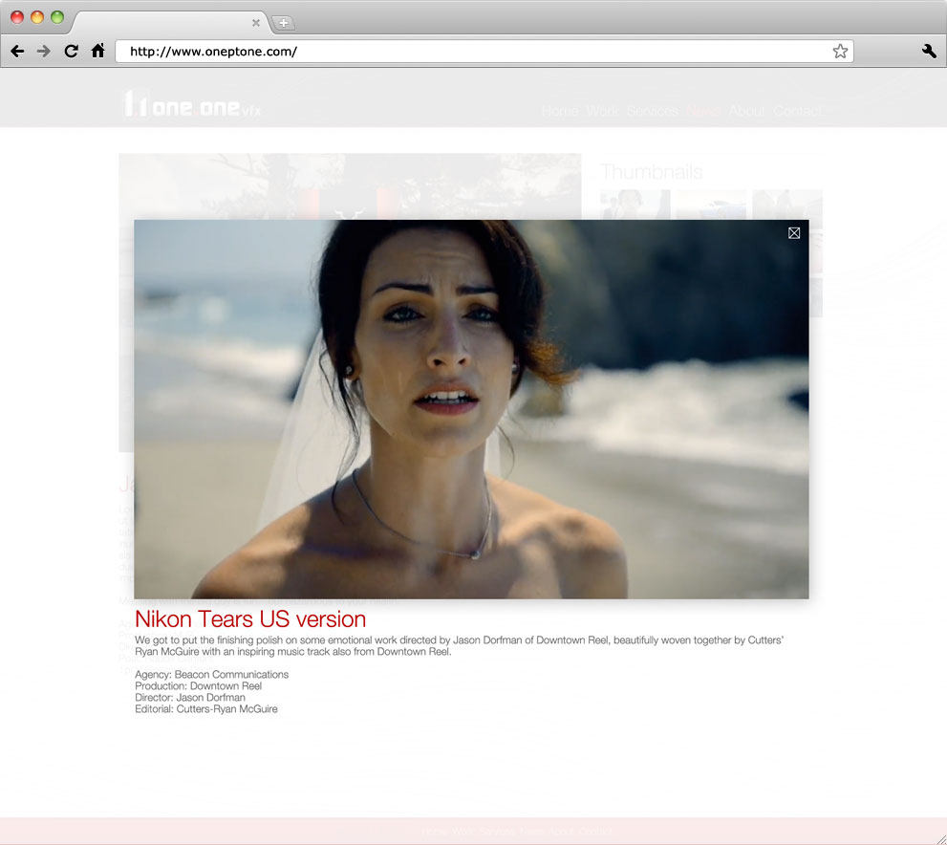The image size is (947, 845).
Task: Open the About page in header navigation
Action: tap(746, 112)
